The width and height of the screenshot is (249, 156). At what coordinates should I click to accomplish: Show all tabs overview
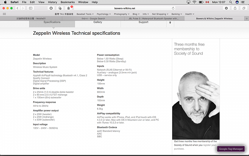pos(244,8)
